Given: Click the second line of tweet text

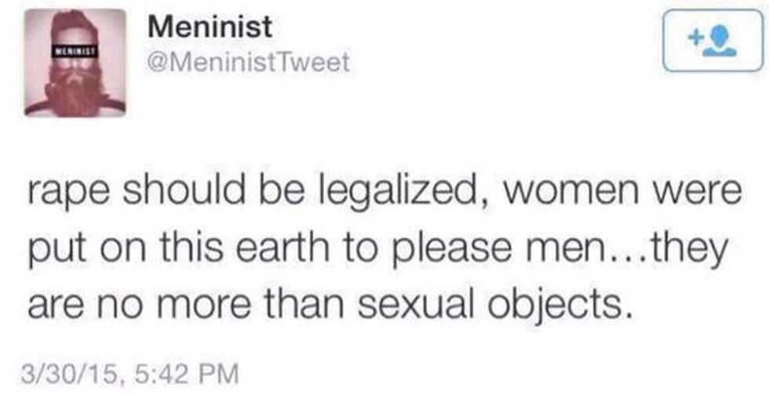Looking at the screenshot, I should point(378,251).
